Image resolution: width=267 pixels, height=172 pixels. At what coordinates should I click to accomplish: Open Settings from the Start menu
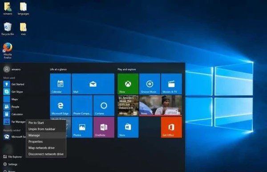[x=10, y=164]
